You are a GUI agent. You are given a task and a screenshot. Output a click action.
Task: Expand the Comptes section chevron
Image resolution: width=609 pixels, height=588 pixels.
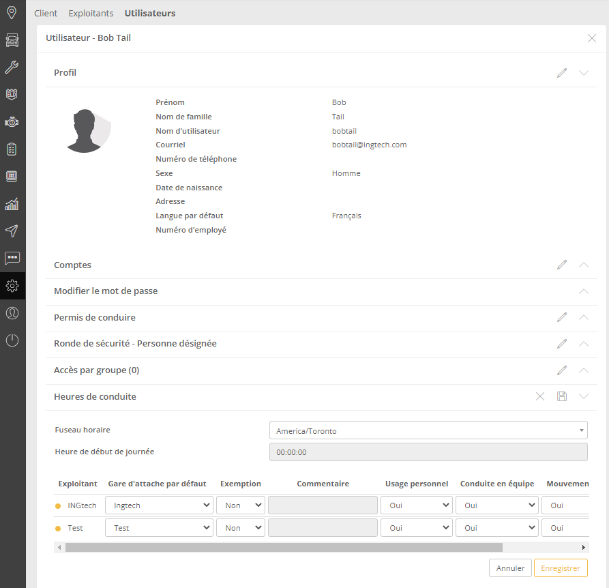point(584,265)
